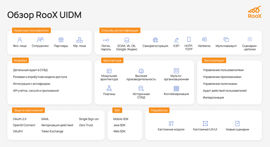
Task: Open the Инфобез section tag
Action: pyautogui.click(x=20, y=61)
